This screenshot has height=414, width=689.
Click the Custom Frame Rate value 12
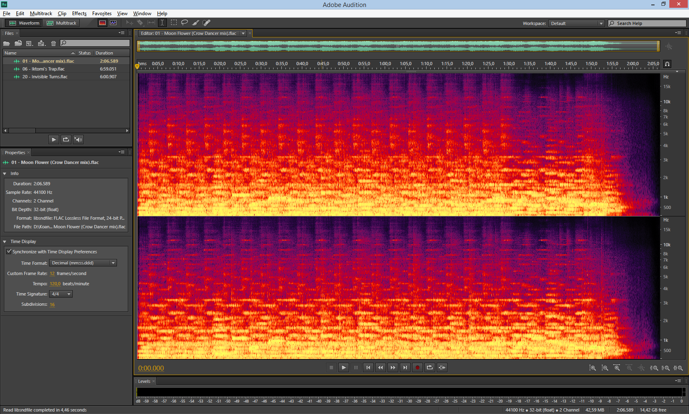pyautogui.click(x=52, y=273)
